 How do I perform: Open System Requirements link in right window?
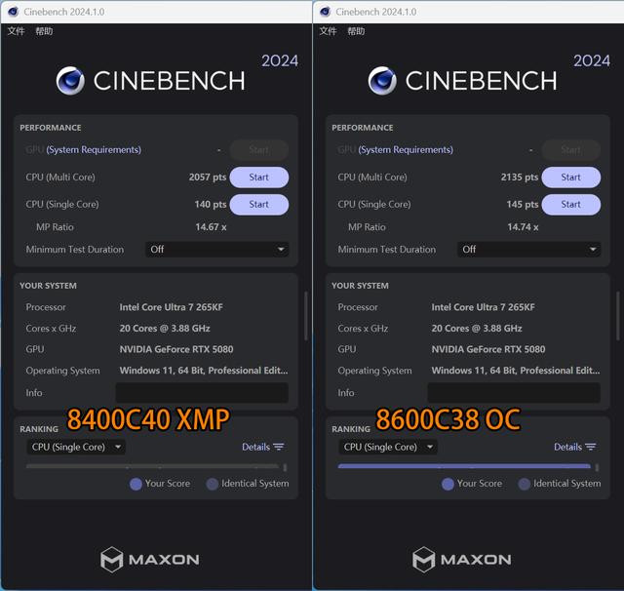pos(406,150)
